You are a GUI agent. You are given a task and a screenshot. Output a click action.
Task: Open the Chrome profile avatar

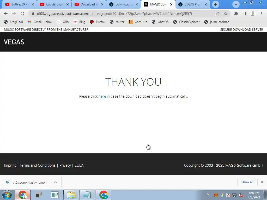pos(253,14)
